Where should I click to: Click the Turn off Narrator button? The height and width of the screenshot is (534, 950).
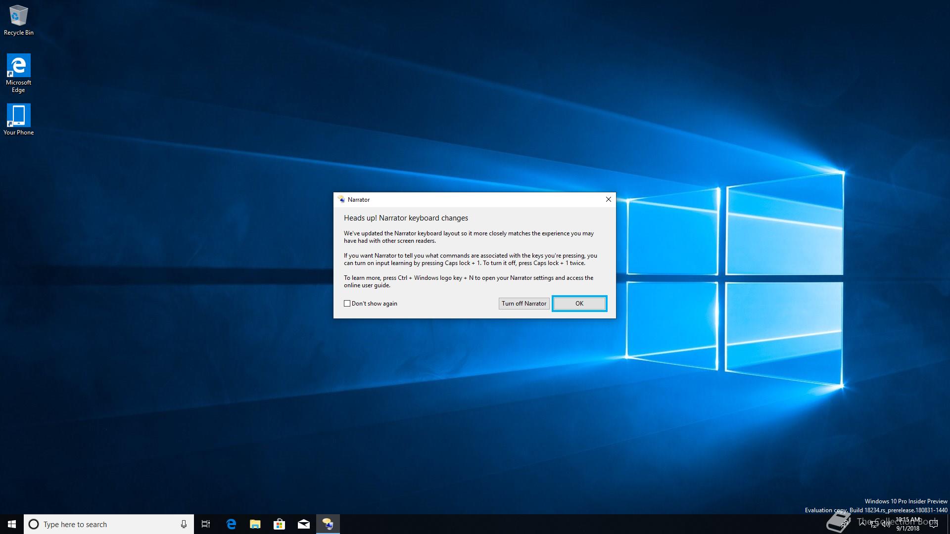click(x=523, y=304)
